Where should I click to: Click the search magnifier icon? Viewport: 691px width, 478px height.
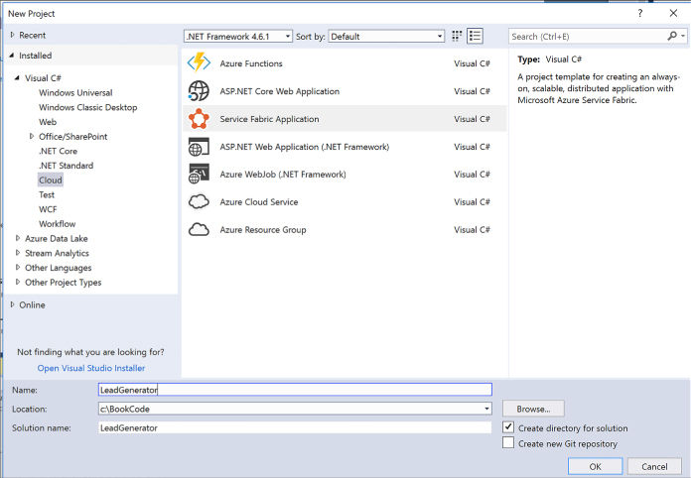pyautogui.click(x=672, y=36)
